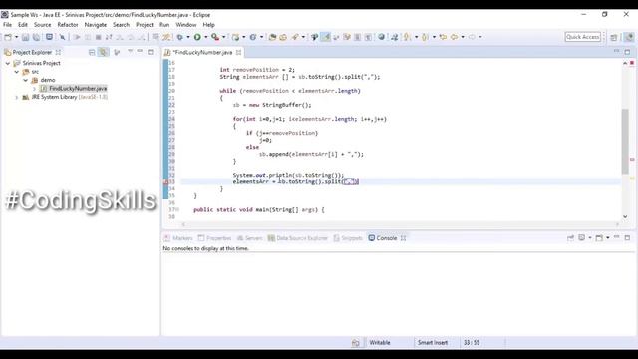Open the Back history dropdown arrow
This screenshot has height=359, width=638.
click(463, 37)
